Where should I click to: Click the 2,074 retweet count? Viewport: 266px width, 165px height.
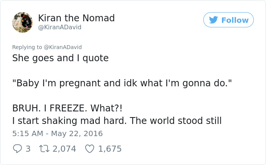64,149
